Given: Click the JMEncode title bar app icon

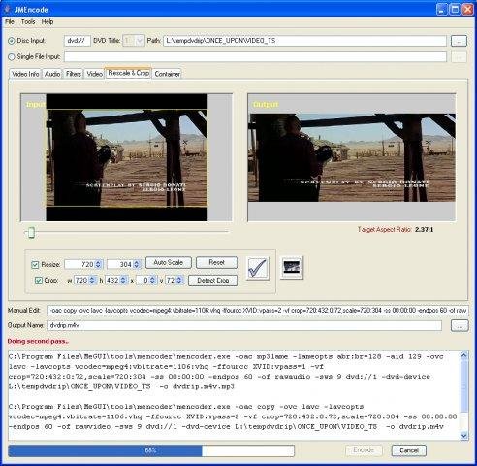Looking at the screenshot, I should click(x=8, y=9).
